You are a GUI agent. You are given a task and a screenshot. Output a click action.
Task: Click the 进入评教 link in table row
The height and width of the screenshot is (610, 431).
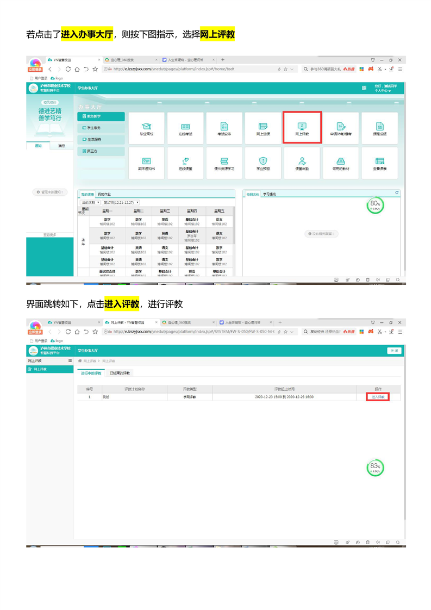click(x=378, y=397)
